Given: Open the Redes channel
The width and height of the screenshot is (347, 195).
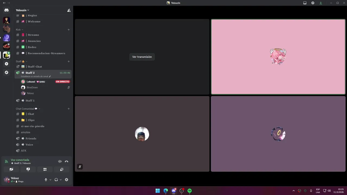Looking at the screenshot, I should pyautogui.click(x=43, y=47).
